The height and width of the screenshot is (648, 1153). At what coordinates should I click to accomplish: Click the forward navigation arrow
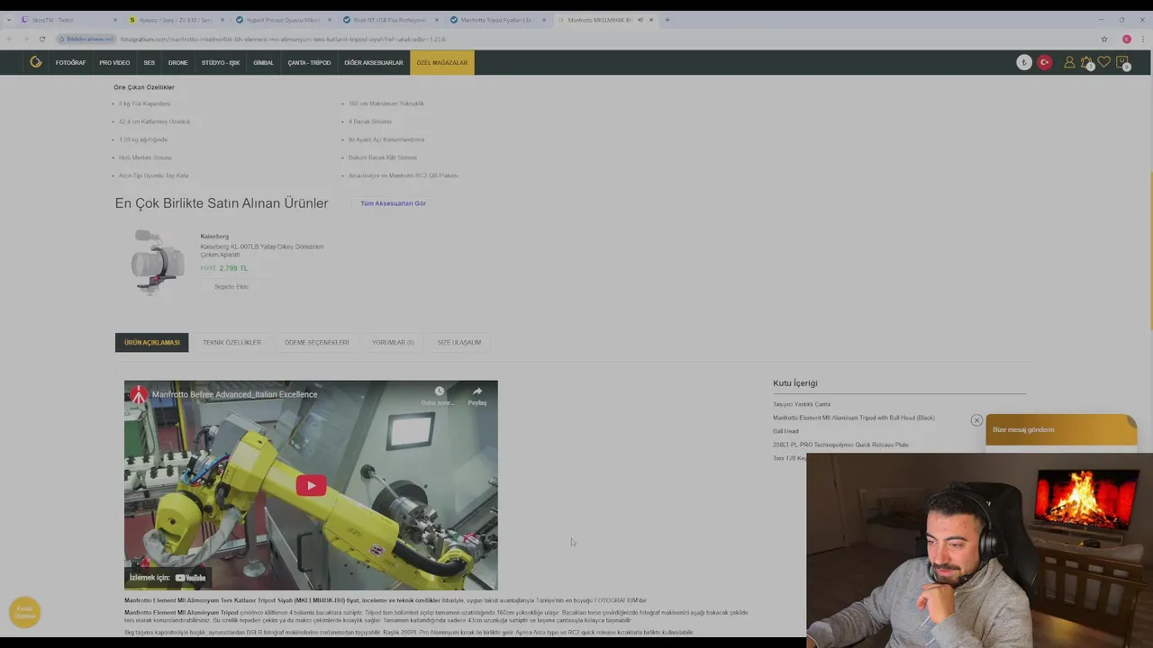[25, 39]
